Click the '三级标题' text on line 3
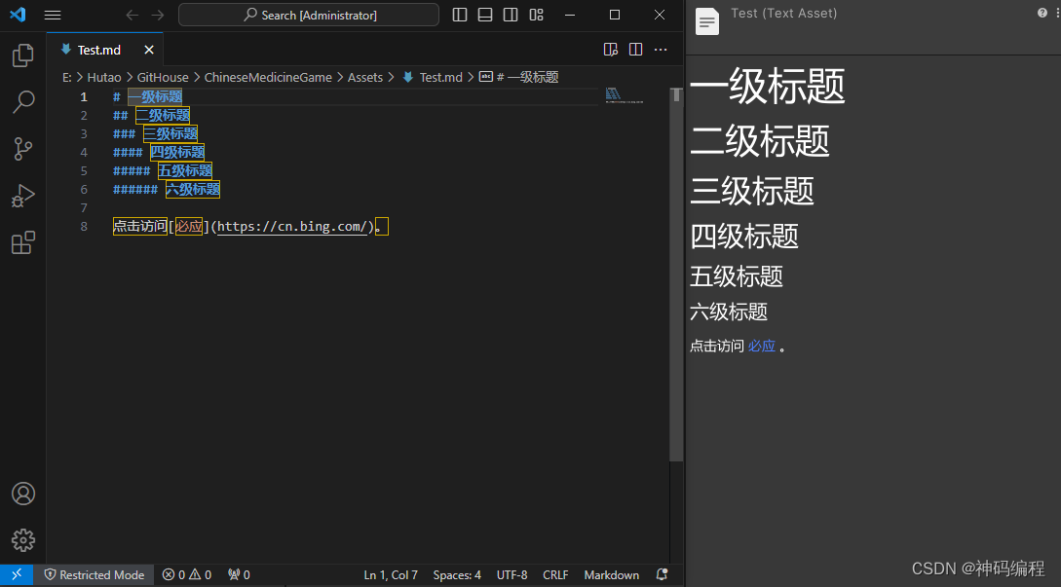 click(x=171, y=134)
